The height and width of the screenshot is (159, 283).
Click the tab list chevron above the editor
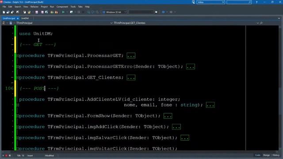point(279,19)
